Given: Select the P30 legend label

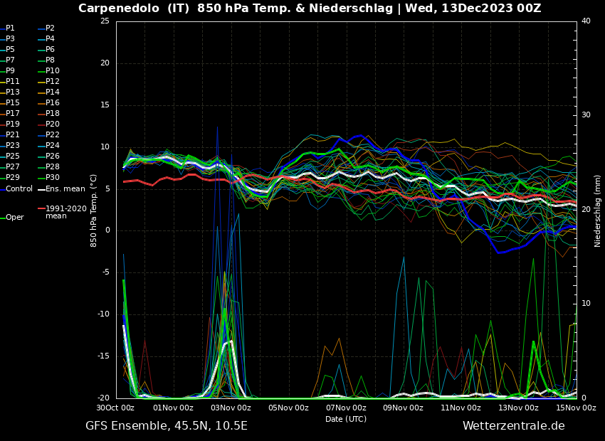Looking at the screenshot, I should point(53,178).
